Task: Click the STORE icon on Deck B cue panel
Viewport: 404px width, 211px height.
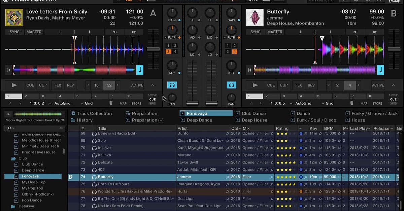Action: point(377,103)
